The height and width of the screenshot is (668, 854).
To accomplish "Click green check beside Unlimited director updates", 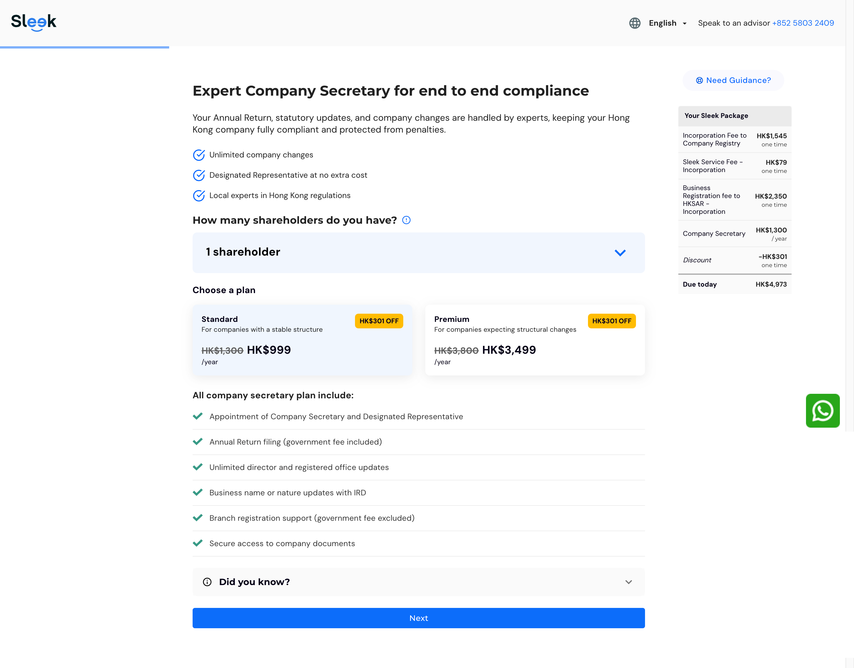I will [198, 467].
